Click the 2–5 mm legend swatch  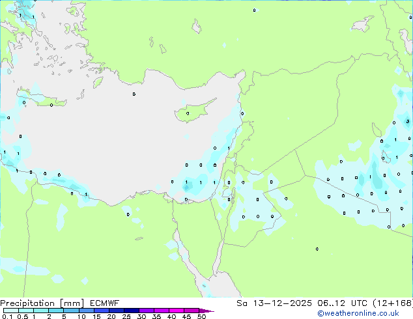click(x=56, y=311)
